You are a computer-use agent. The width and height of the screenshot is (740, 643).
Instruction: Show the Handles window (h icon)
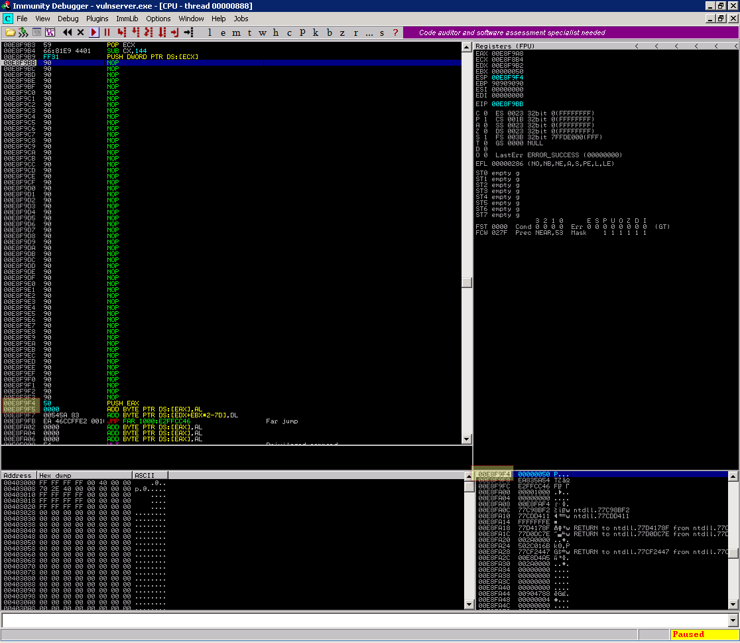pos(276,33)
